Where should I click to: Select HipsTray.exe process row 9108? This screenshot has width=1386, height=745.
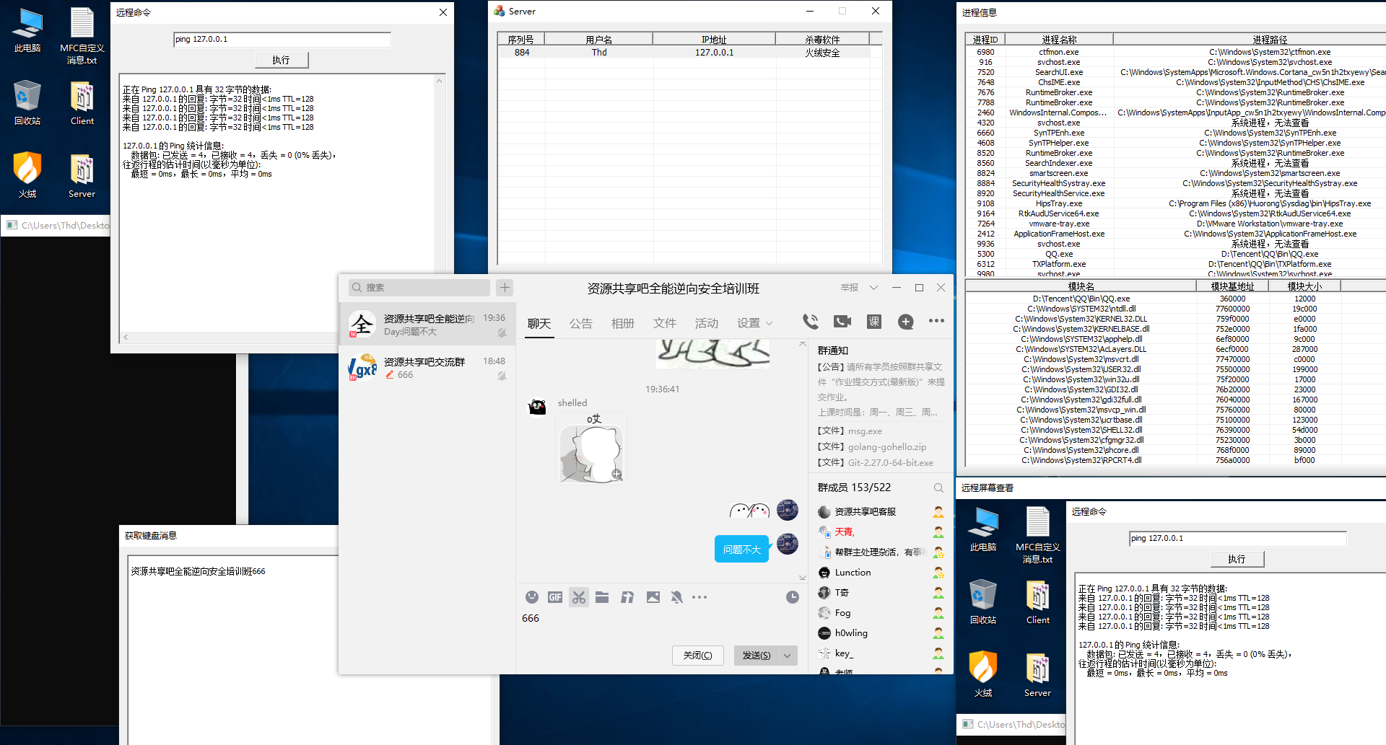tap(1175, 203)
